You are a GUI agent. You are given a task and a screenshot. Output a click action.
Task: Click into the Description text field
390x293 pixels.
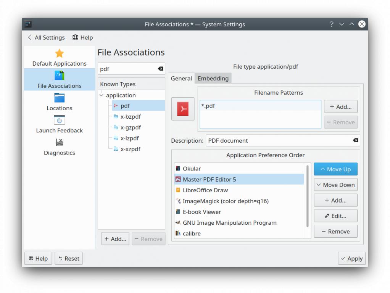(x=279, y=140)
